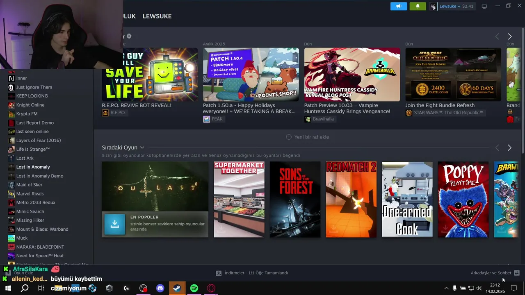
Task: Open R.E.P.O. Revive Bot Reveal news card
Action: (150, 75)
